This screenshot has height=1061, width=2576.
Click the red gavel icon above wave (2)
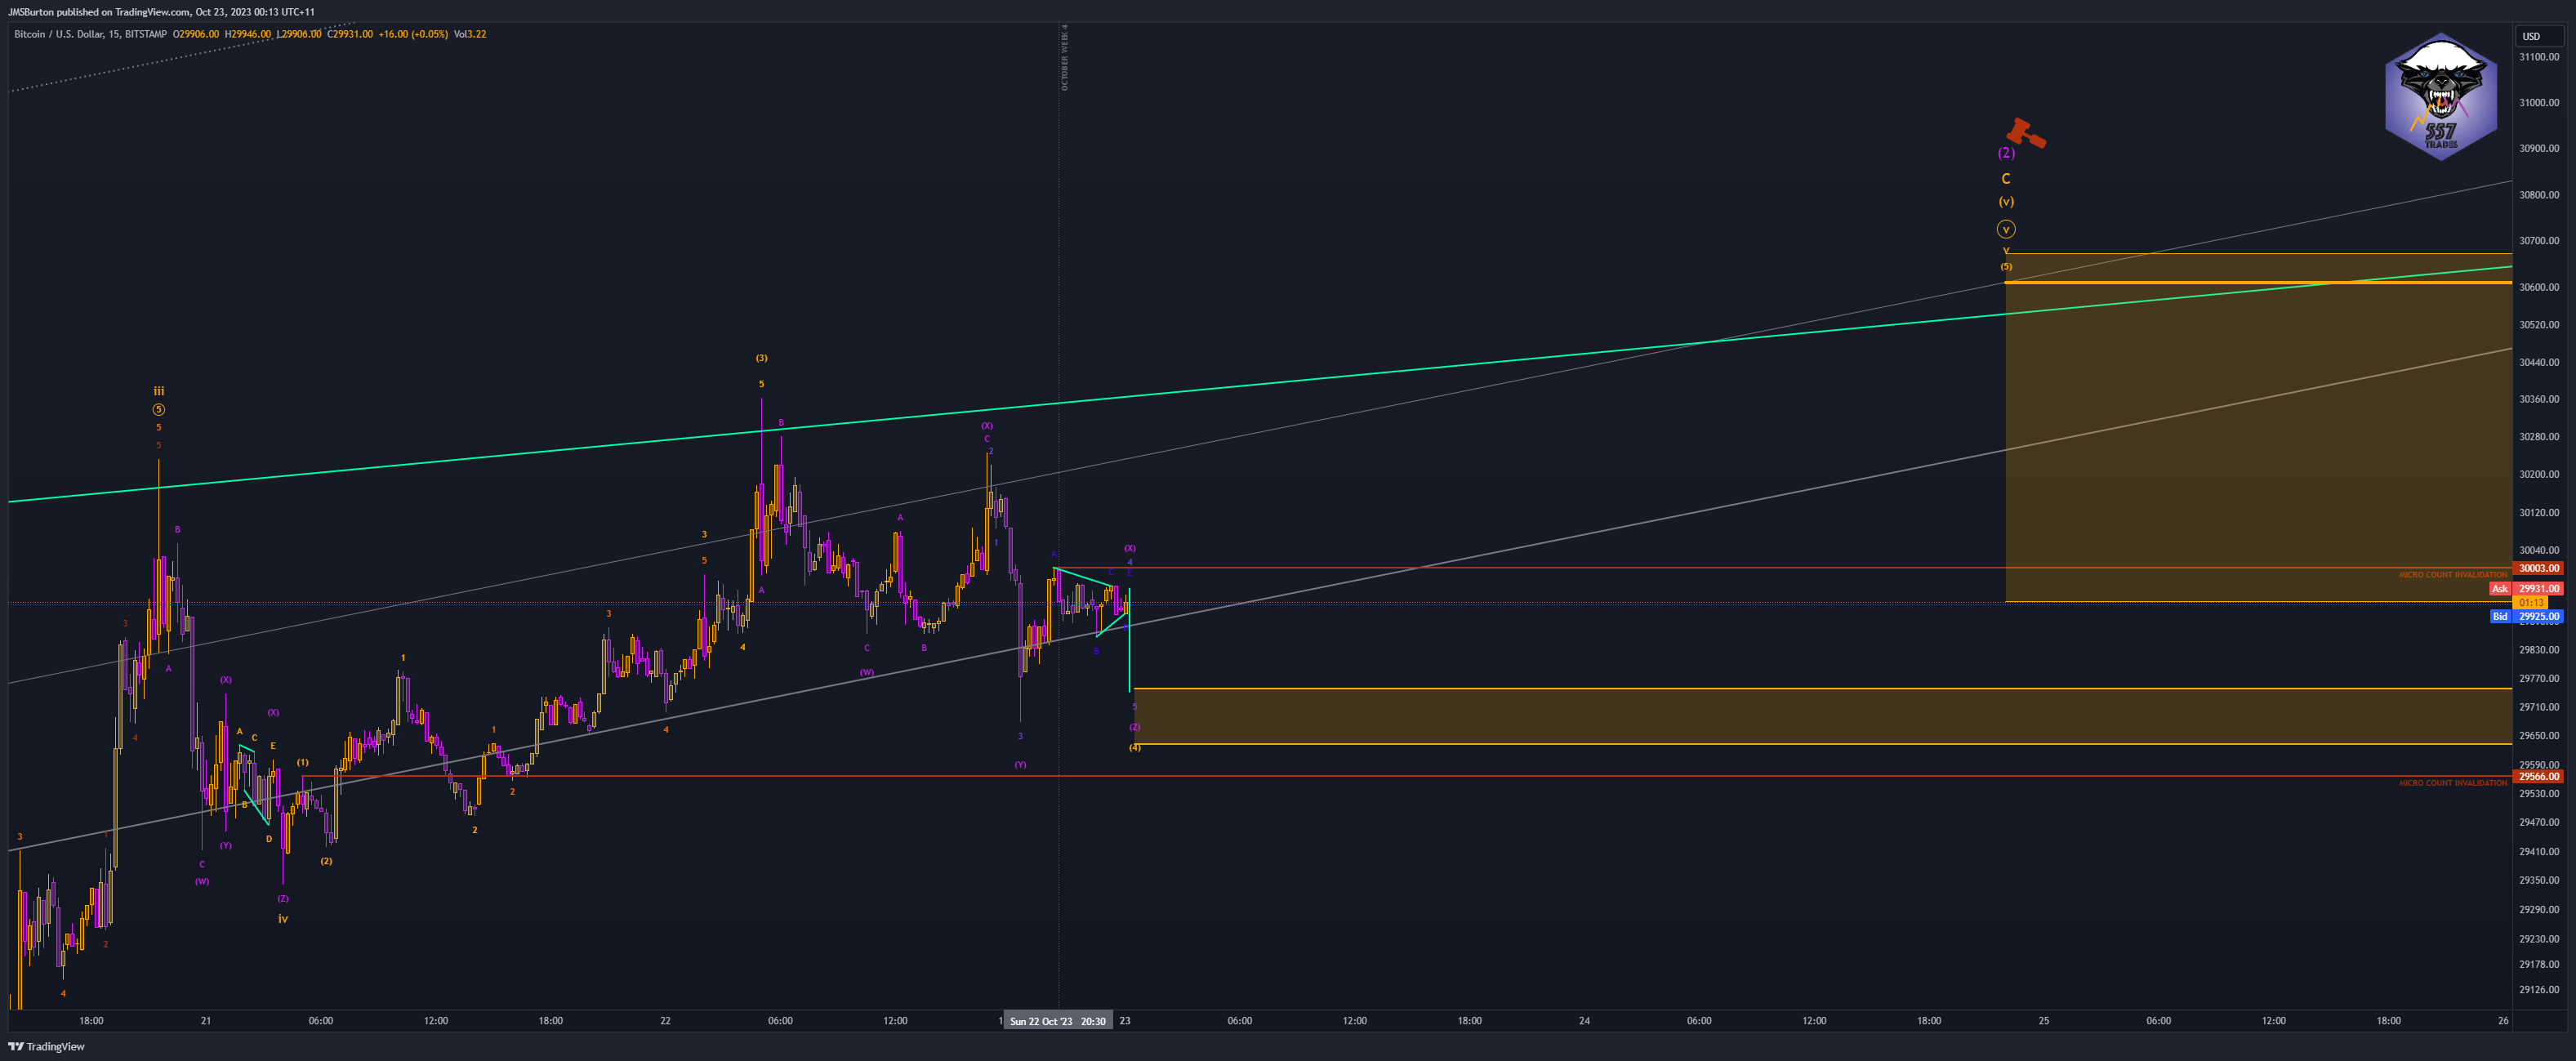2025,133
